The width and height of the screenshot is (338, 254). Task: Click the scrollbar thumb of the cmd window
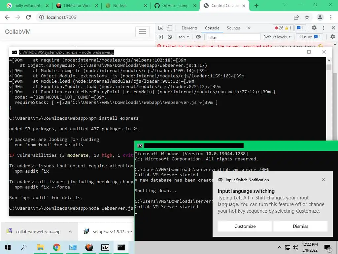click(x=329, y=67)
